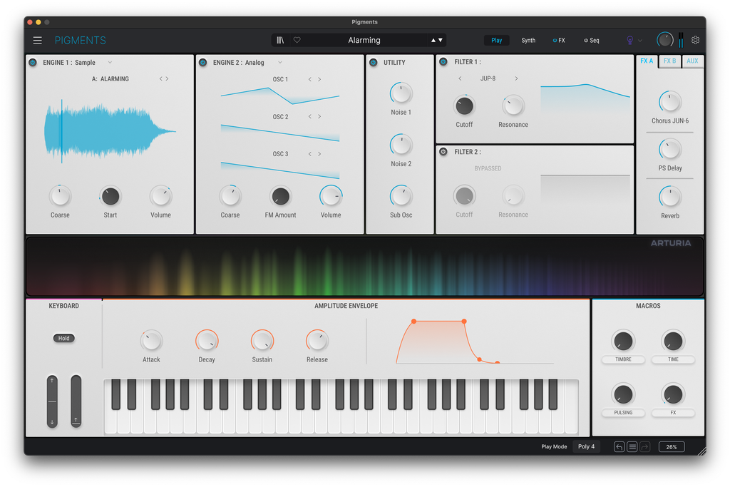The image size is (730, 487).
Task: Click the Sub Osc knob
Action: click(401, 196)
